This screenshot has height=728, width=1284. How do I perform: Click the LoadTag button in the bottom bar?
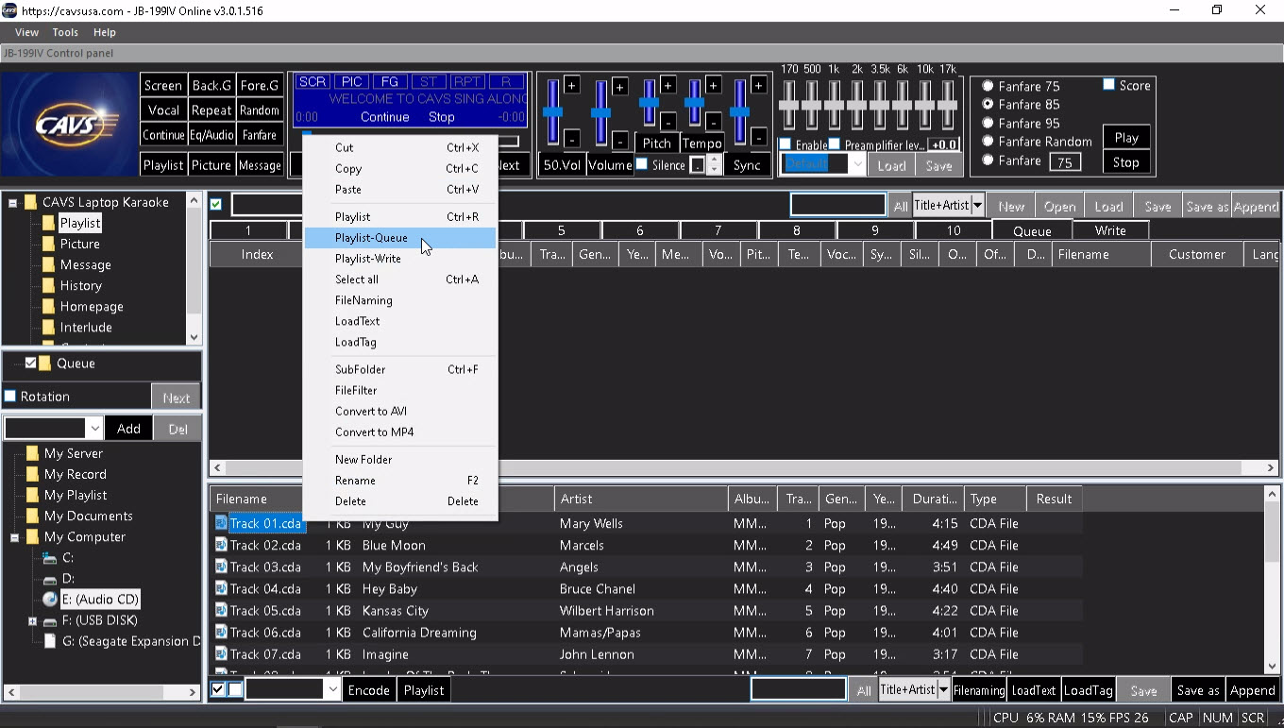click(x=1089, y=690)
